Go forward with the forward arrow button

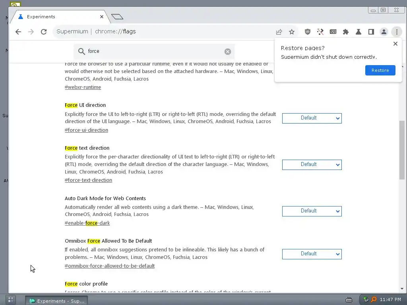point(31,32)
